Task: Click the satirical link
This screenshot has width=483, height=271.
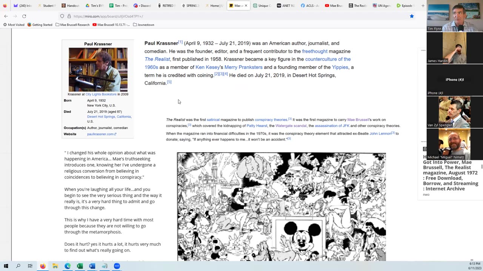Action: coord(213,120)
